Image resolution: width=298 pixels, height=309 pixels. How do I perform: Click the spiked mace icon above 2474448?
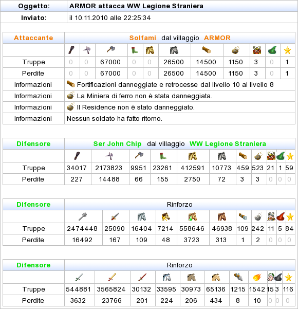pyautogui.click(x=83, y=216)
